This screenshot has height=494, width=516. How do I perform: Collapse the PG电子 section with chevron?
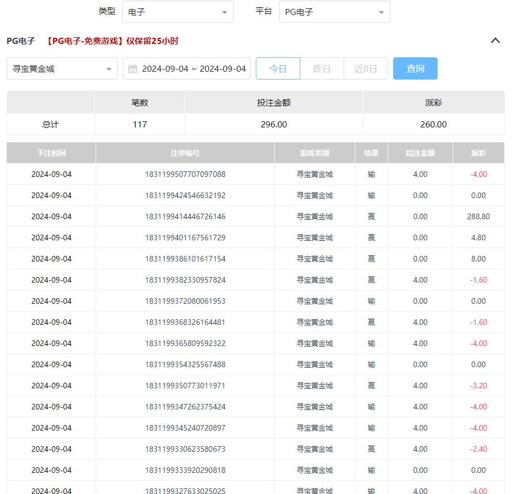tap(495, 41)
